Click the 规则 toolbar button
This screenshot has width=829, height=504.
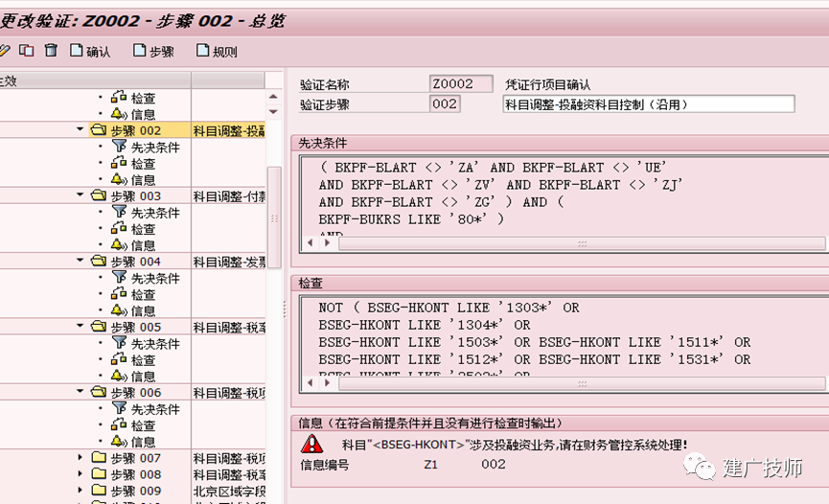(217, 51)
